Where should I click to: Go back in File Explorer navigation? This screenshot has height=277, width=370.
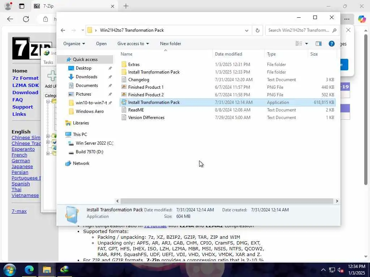pos(63,30)
